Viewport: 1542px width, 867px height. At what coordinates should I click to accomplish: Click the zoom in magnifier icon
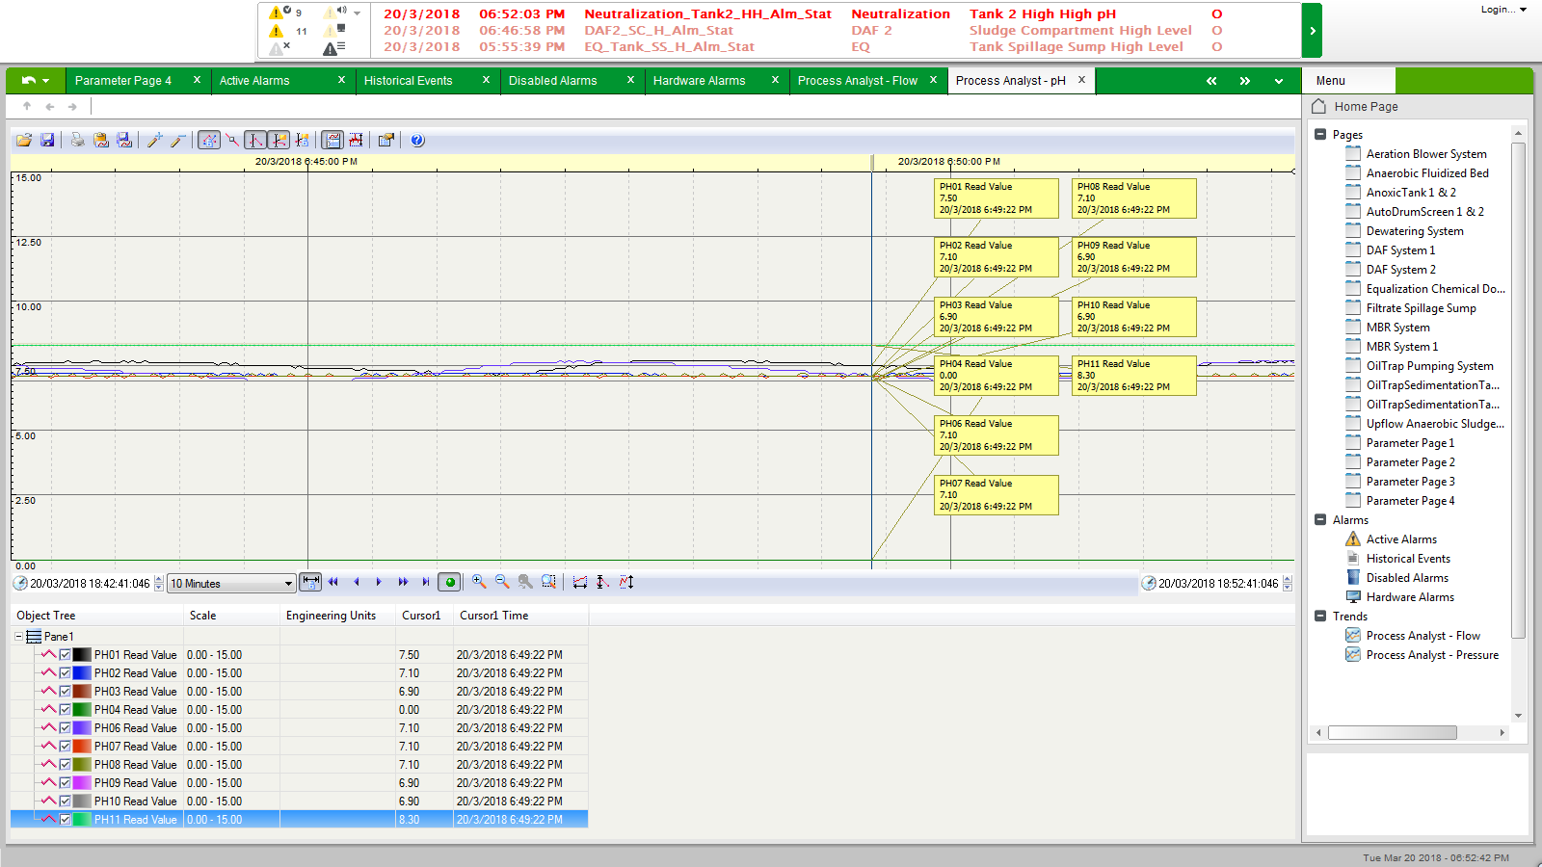[x=479, y=582]
